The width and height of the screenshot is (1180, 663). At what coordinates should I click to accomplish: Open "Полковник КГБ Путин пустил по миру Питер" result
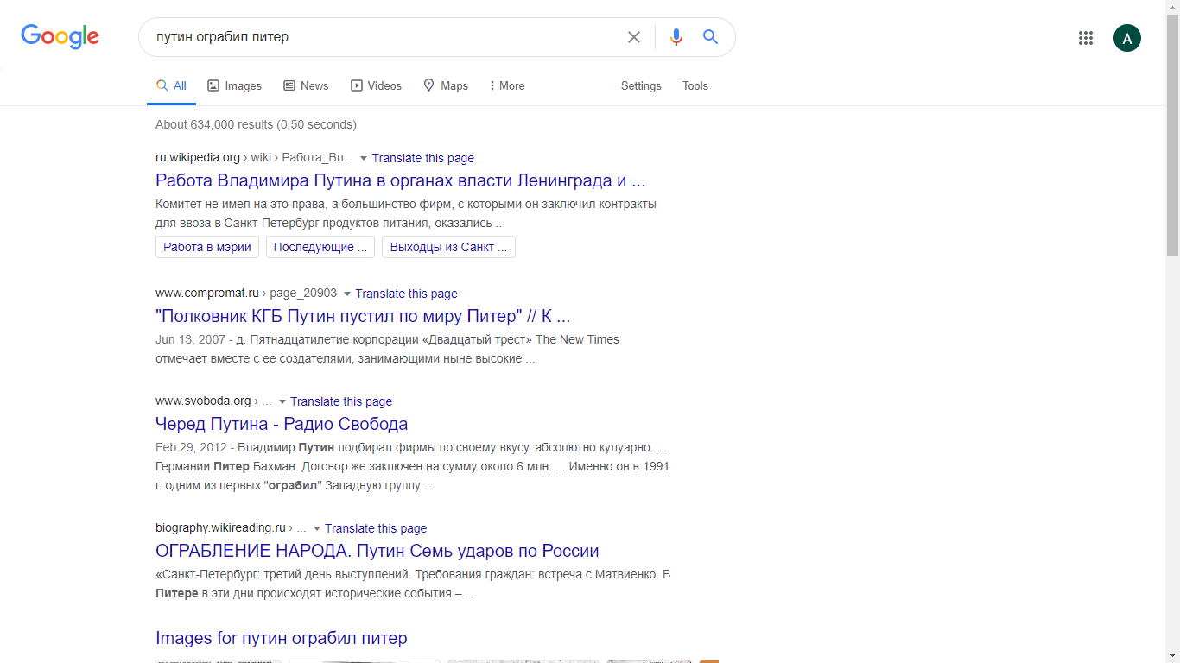point(363,316)
